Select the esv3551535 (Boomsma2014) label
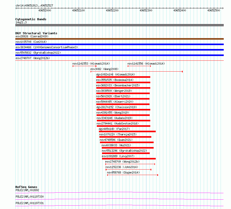 tap(115, 80)
